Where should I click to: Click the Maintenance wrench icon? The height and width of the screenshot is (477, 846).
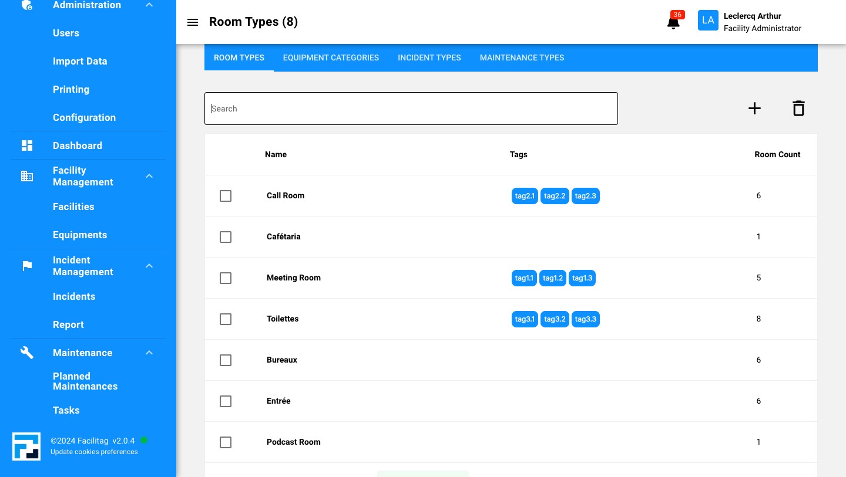pos(27,353)
